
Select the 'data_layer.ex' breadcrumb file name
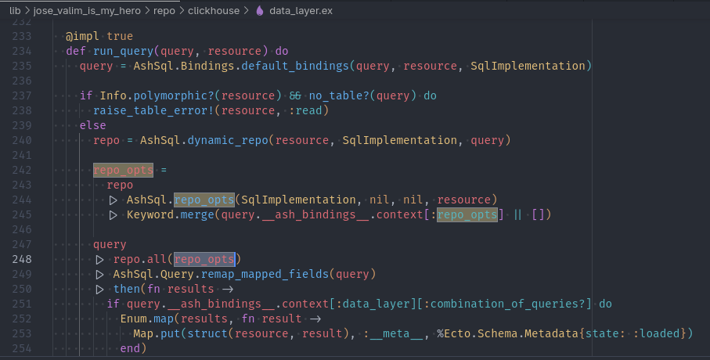(x=301, y=11)
